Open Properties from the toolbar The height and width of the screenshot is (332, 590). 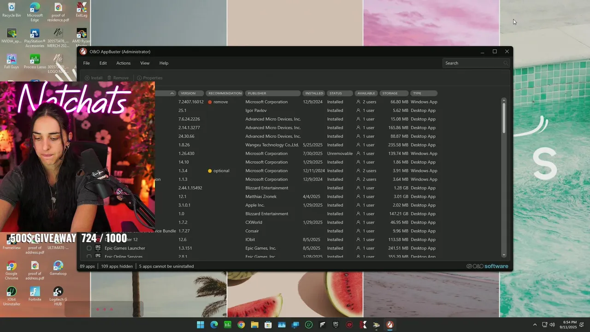tap(150, 78)
